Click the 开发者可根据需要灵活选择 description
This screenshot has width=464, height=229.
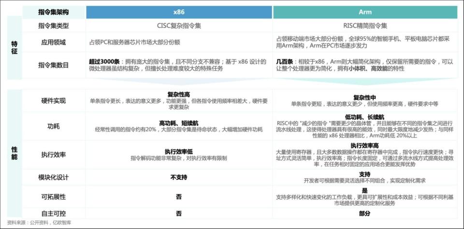[x=364, y=181]
